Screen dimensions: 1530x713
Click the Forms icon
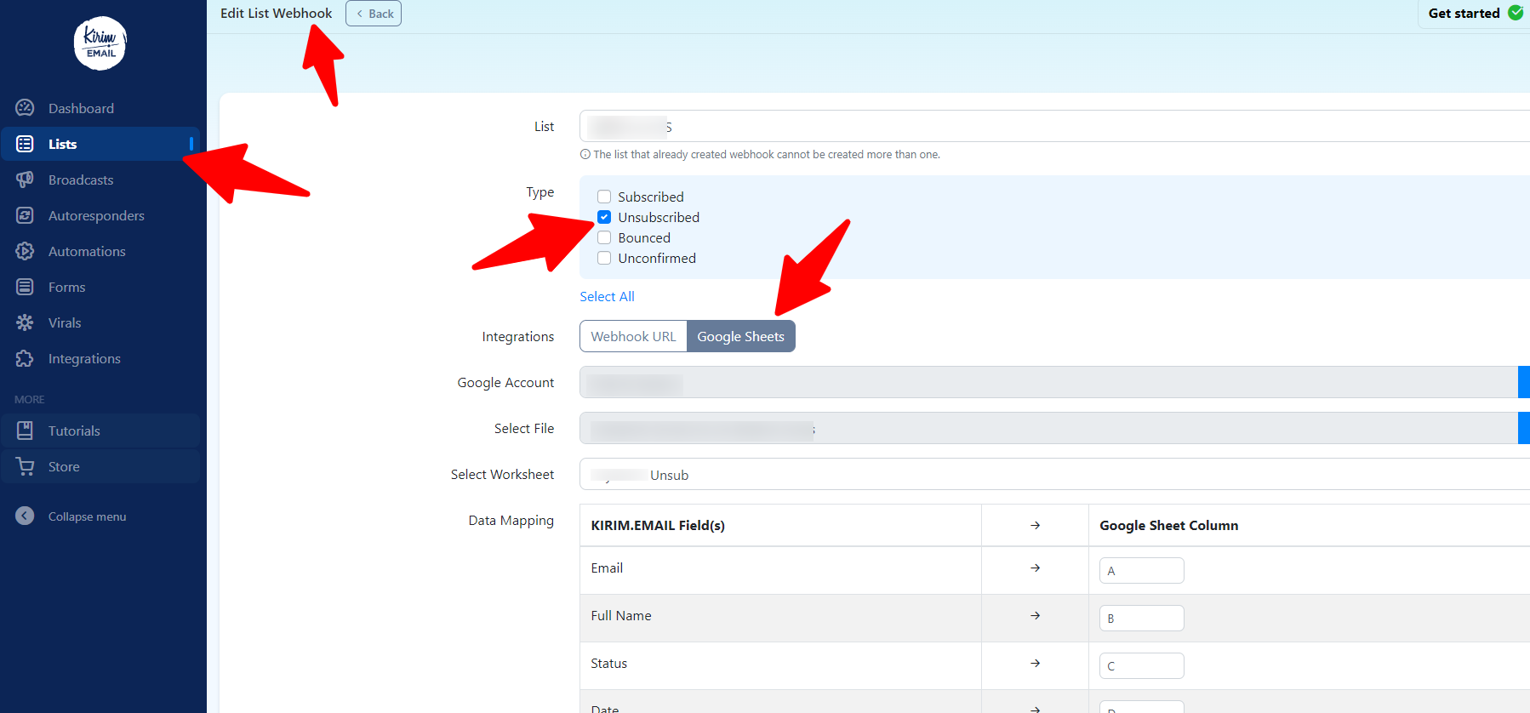[25, 287]
